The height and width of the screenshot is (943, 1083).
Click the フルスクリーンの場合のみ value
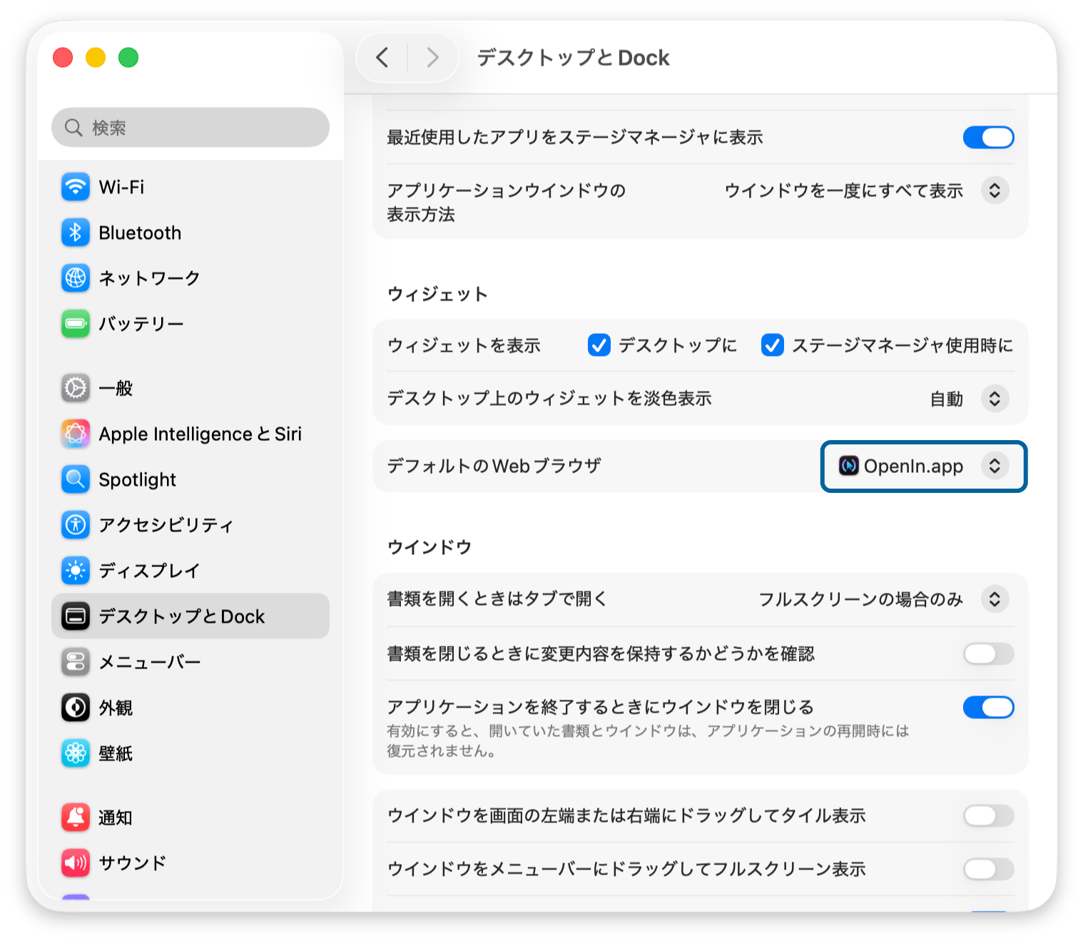[861, 599]
